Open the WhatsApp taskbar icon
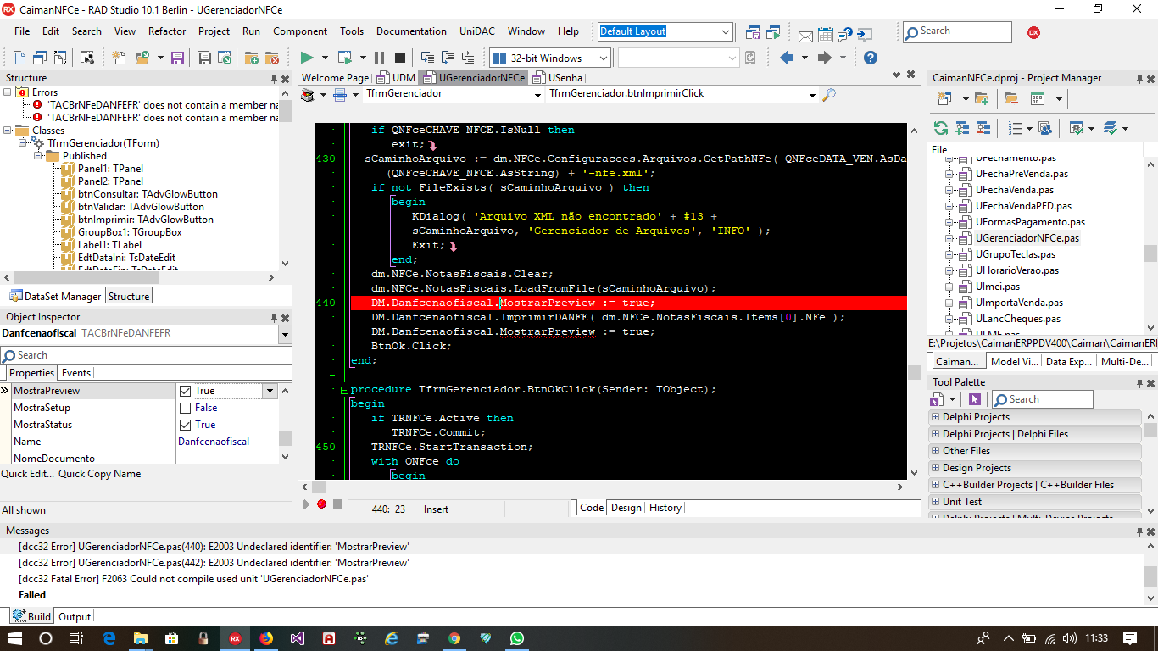This screenshot has width=1158, height=651. (x=516, y=638)
